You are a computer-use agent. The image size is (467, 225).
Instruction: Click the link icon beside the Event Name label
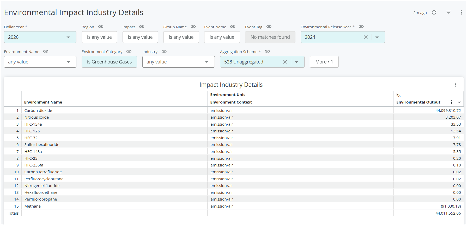pyautogui.click(x=233, y=27)
